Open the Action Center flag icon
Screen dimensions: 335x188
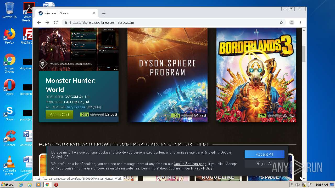tap(310, 185)
